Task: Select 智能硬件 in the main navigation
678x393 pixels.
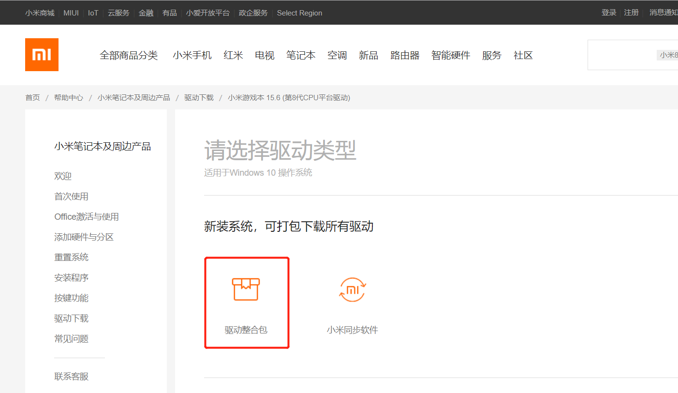Action: pos(451,55)
